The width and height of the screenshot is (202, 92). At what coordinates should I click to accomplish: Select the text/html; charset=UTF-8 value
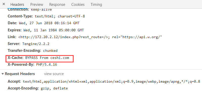pos(60,16)
